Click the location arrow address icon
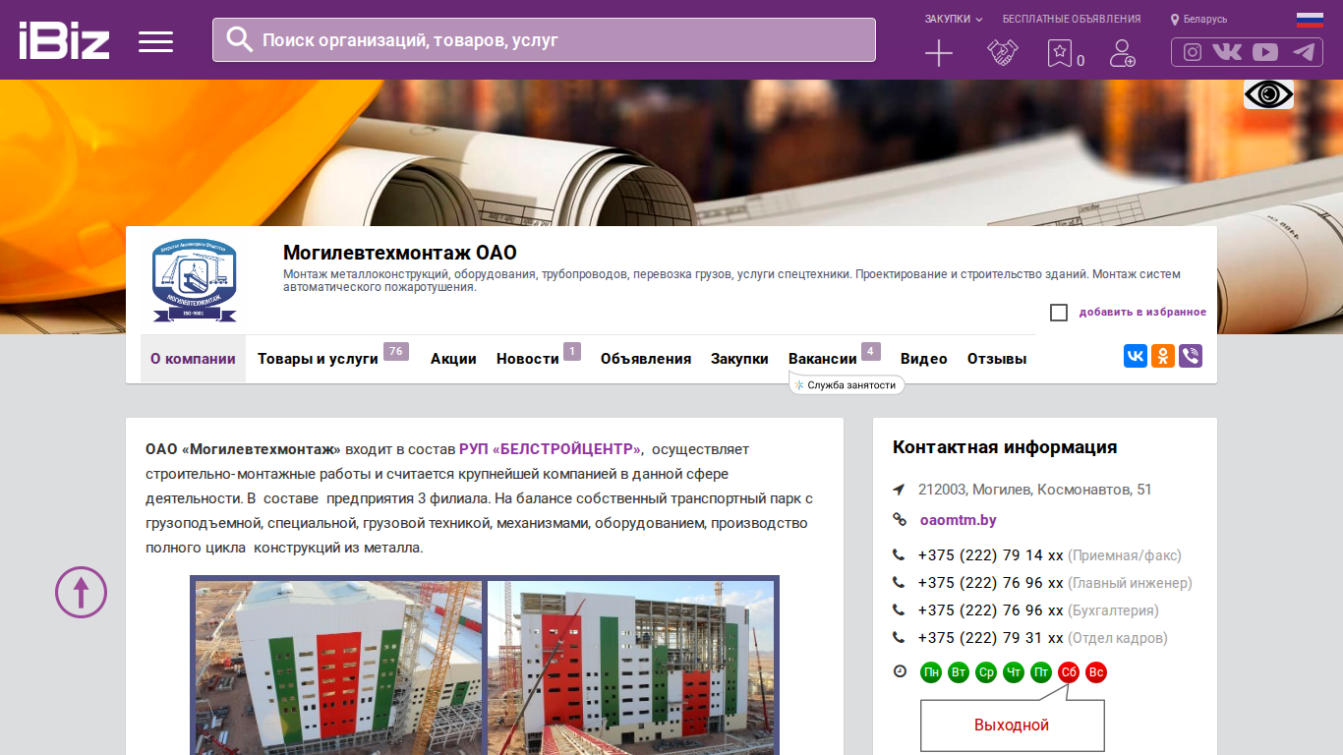This screenshot has height=755, width=1343. coord(899,490)
